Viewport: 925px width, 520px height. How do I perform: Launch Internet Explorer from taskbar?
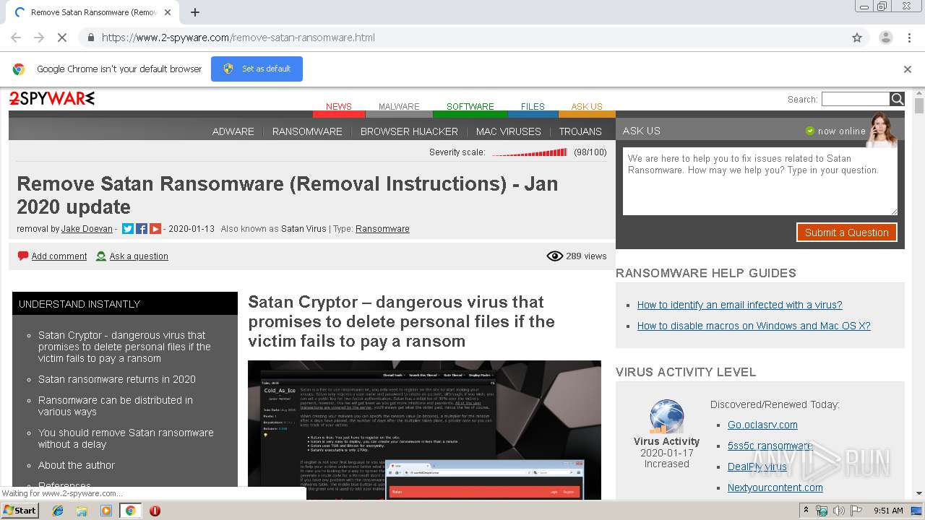[58, 511]
